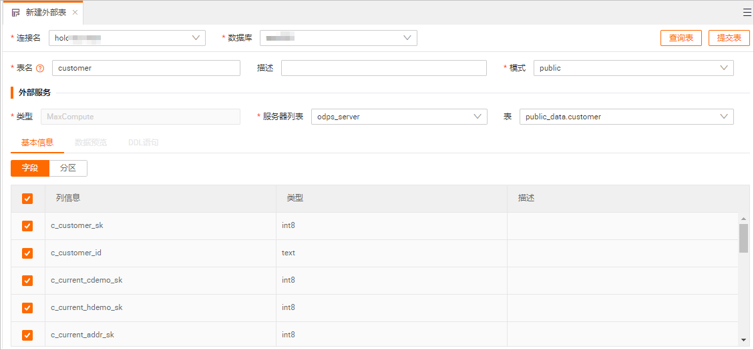Open the 服务器列表 dropdown showing odps_server
Image resolution: width=754 pixels, height=350 pixels.
(x=399, y=117)
